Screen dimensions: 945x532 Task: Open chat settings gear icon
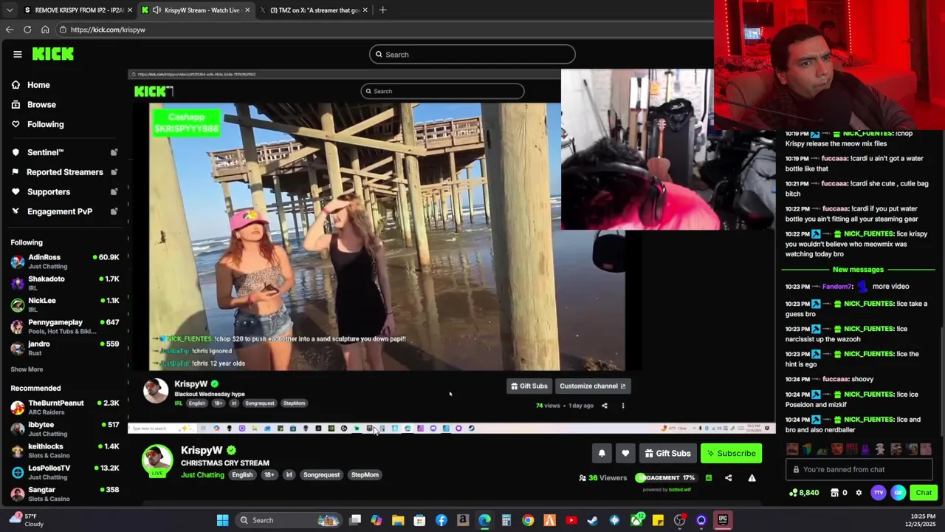[859, 493]
